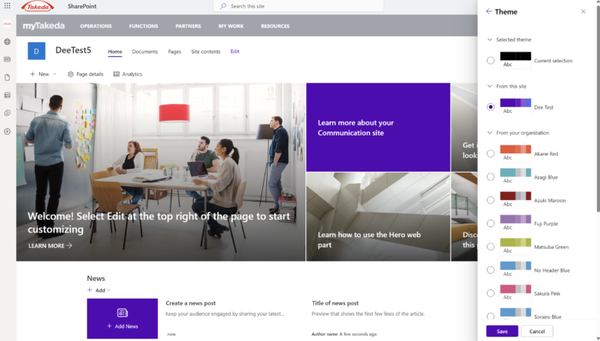This screenshot has width=600, height=341.
Task: Open Learn how to use Hero web part tile
Action: [378, 216]
